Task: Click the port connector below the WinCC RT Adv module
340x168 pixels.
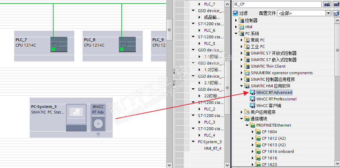Action: tap(98, 134)
